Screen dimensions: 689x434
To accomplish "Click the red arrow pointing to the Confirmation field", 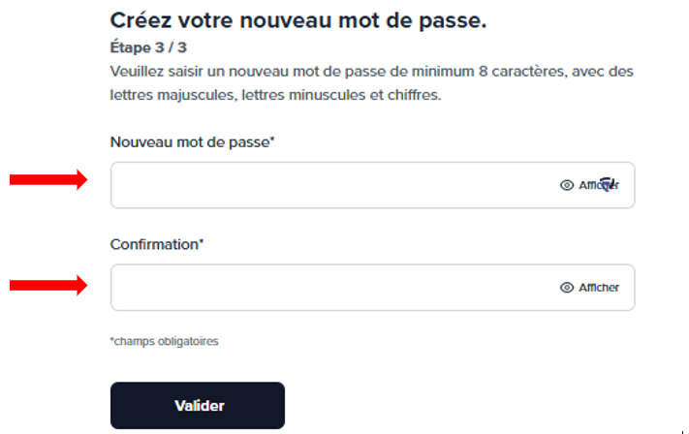I will (x=48, y=286).
